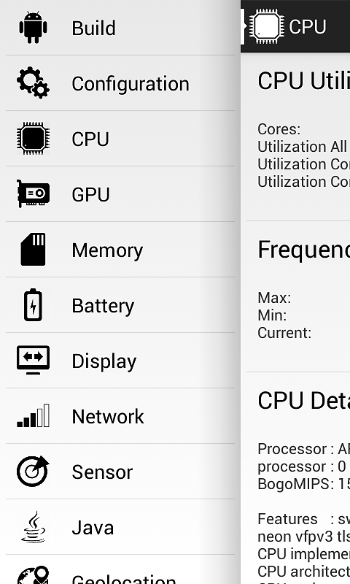Tap the CPU title in action bar
The image size is (350, 584).
click(308, 27)
